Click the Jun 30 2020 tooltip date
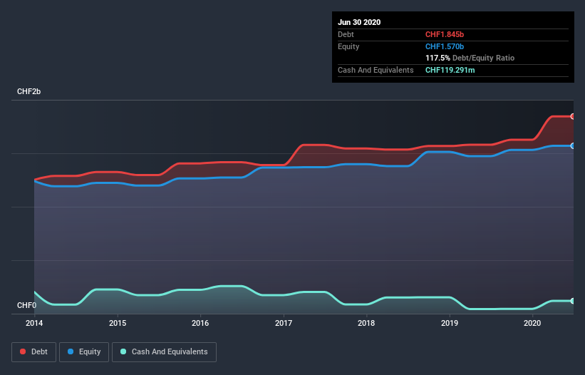 359,22
